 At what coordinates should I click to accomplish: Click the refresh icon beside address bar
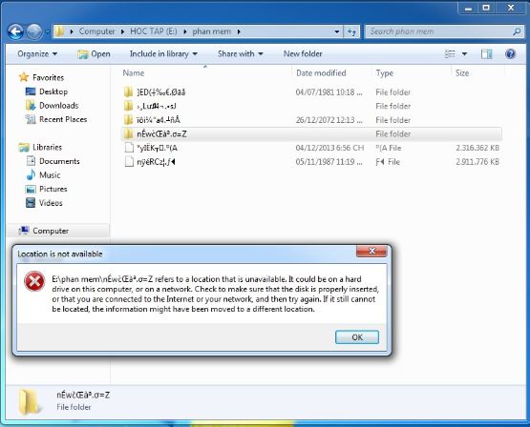(x=351, y=31)
